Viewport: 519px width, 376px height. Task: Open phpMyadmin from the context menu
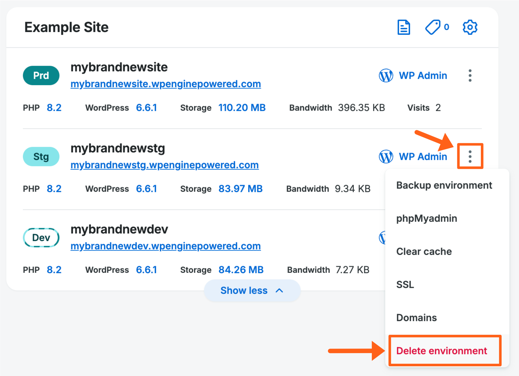point(426,218)
